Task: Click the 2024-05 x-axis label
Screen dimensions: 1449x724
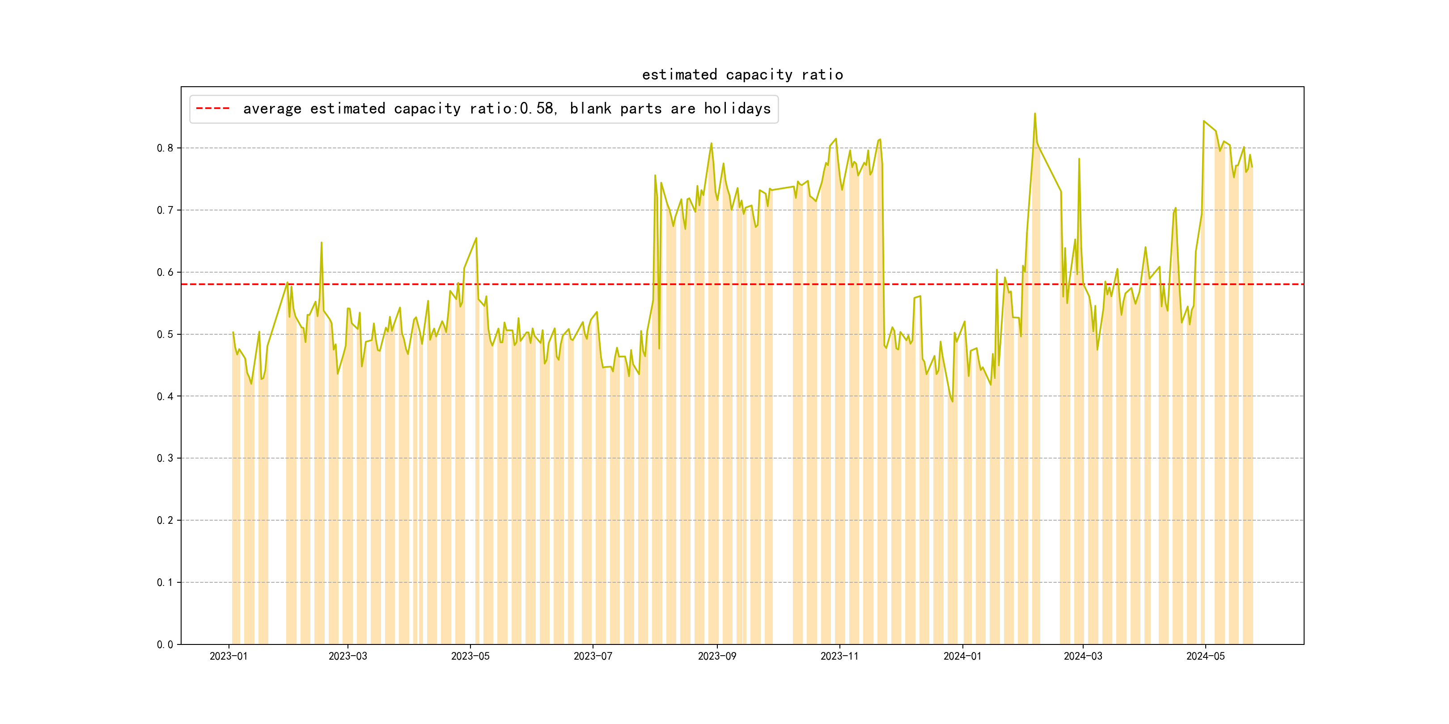Action: pos(1205,656)
